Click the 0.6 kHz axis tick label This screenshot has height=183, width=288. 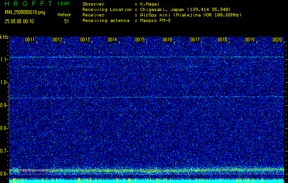tap(4, 174)
